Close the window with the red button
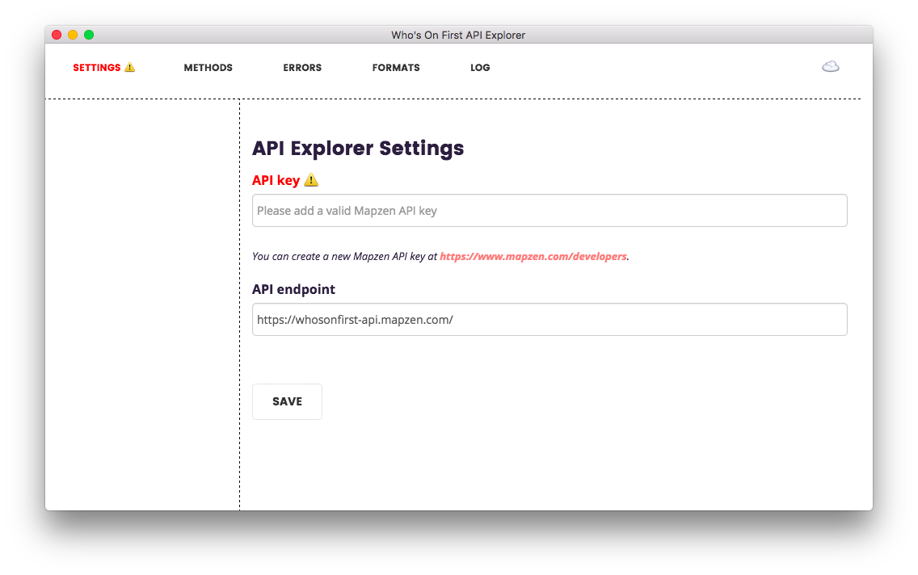 pyautogui.click(x=57, y=35)
